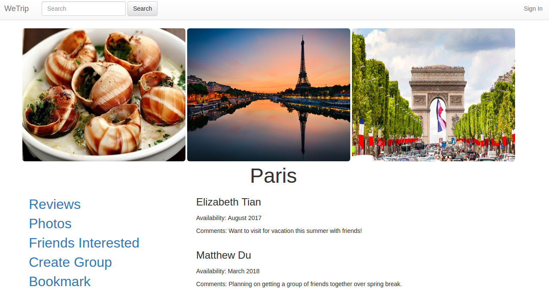Click the Paris page heading
The width and height of the screenshot is (549, 290).
[273, 175]
